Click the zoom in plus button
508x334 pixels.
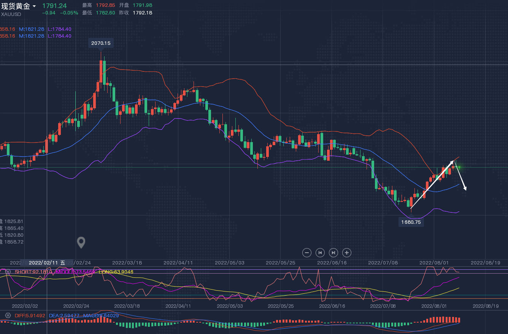(346, 253)
